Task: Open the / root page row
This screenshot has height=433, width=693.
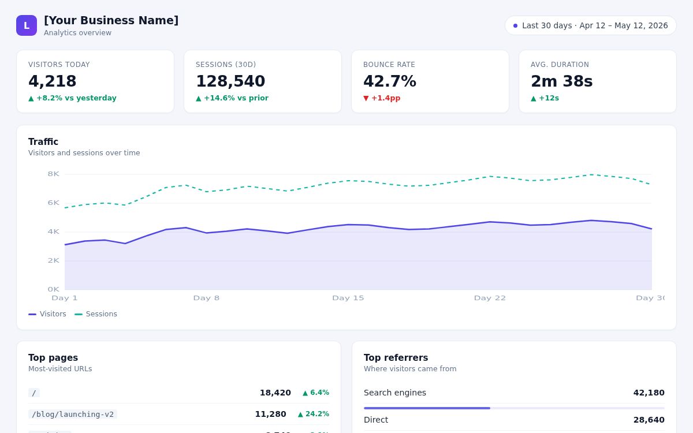Action: [178, 393]
